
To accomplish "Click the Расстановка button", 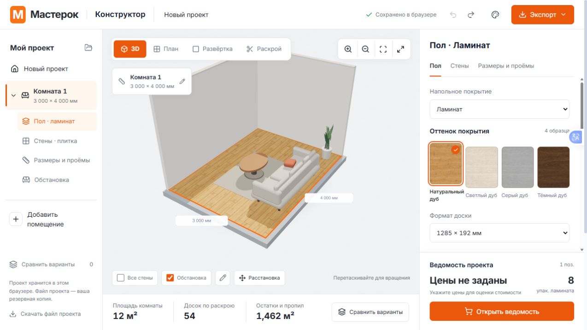I will pos(259,278).
